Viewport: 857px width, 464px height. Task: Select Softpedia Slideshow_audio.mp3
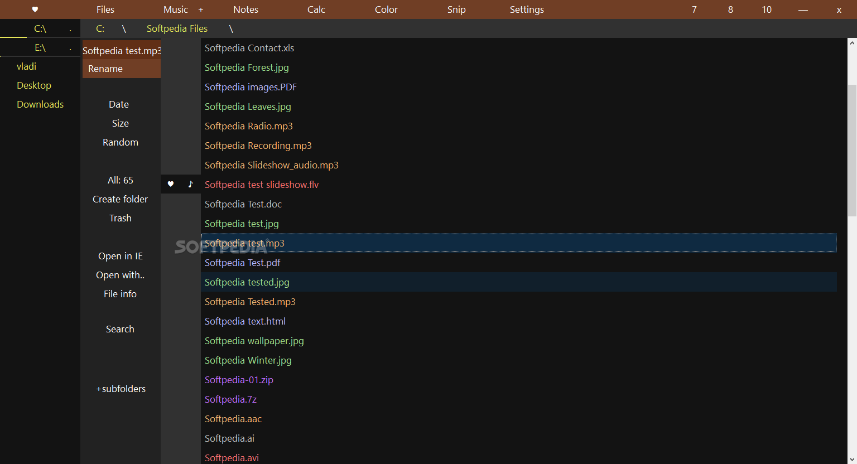(x=272, y=165)
